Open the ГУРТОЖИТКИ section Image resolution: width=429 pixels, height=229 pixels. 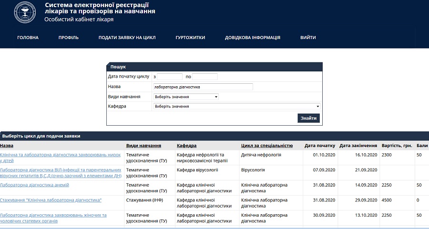pos(190,38)
